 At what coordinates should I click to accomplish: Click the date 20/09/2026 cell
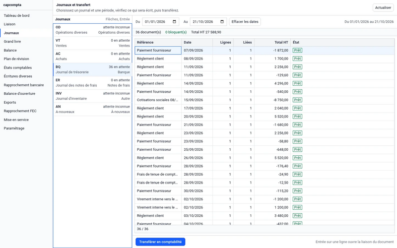point(197,117)
